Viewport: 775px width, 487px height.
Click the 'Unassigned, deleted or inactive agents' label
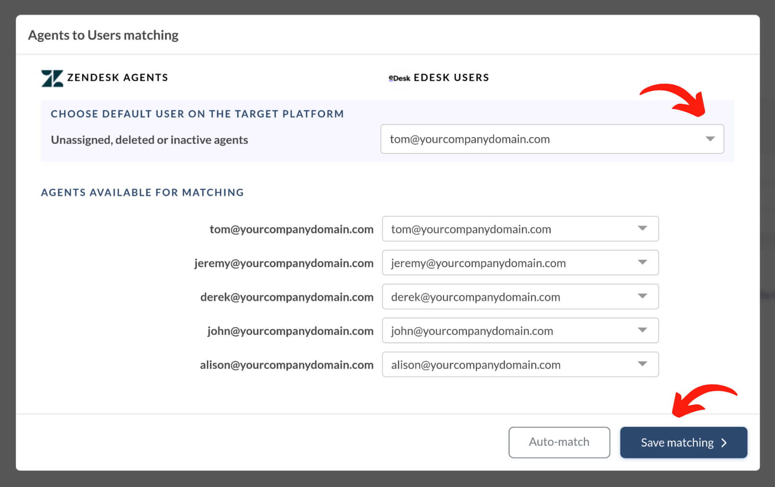coord(149,140)
